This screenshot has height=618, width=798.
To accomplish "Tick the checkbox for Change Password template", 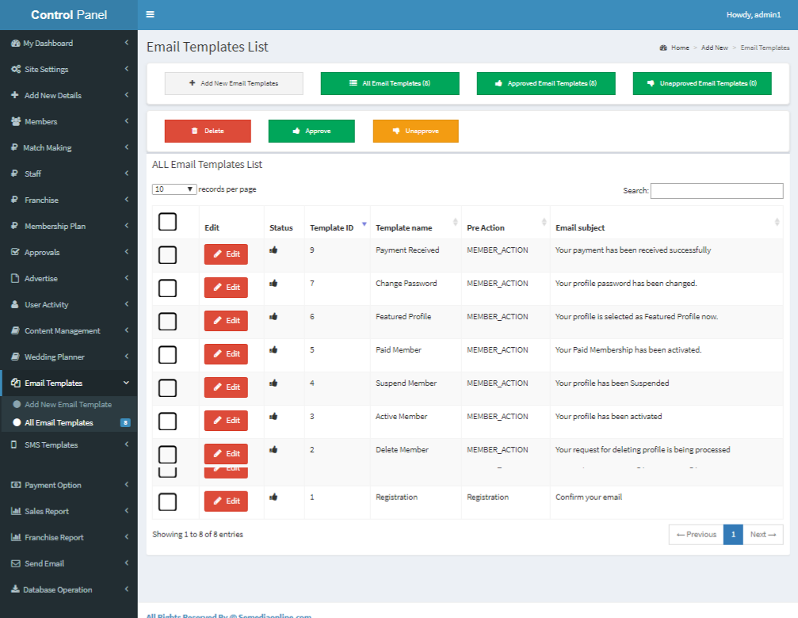I will pyautogui.click(x=167, y=288).
